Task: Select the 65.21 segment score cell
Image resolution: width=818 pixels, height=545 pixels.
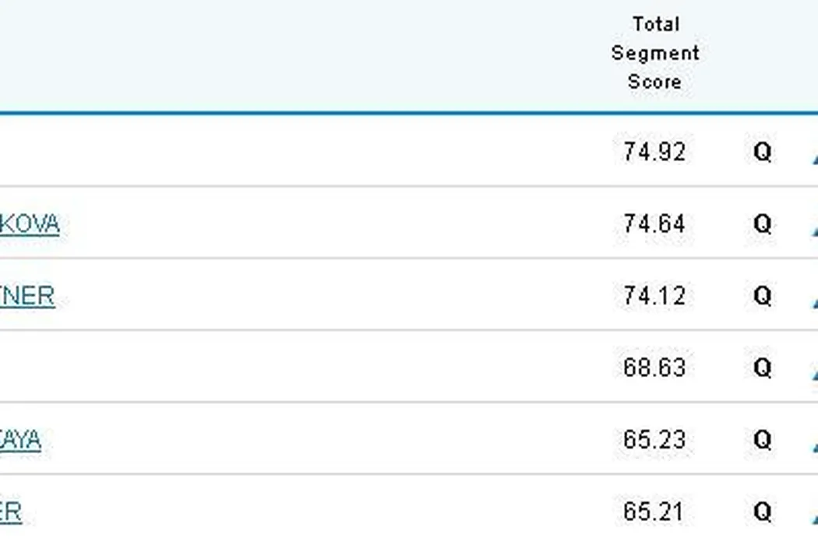Action: click(654, 512)
